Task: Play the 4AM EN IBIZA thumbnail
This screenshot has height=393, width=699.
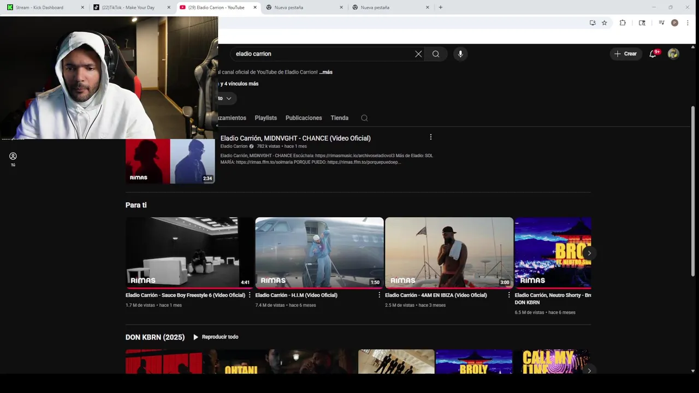Action: click(449, 253)
